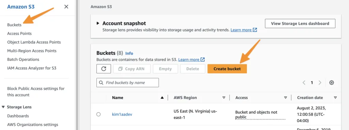Sort by the Access column arrow
This screenshot has width=349, height=130.
(286, 98)
